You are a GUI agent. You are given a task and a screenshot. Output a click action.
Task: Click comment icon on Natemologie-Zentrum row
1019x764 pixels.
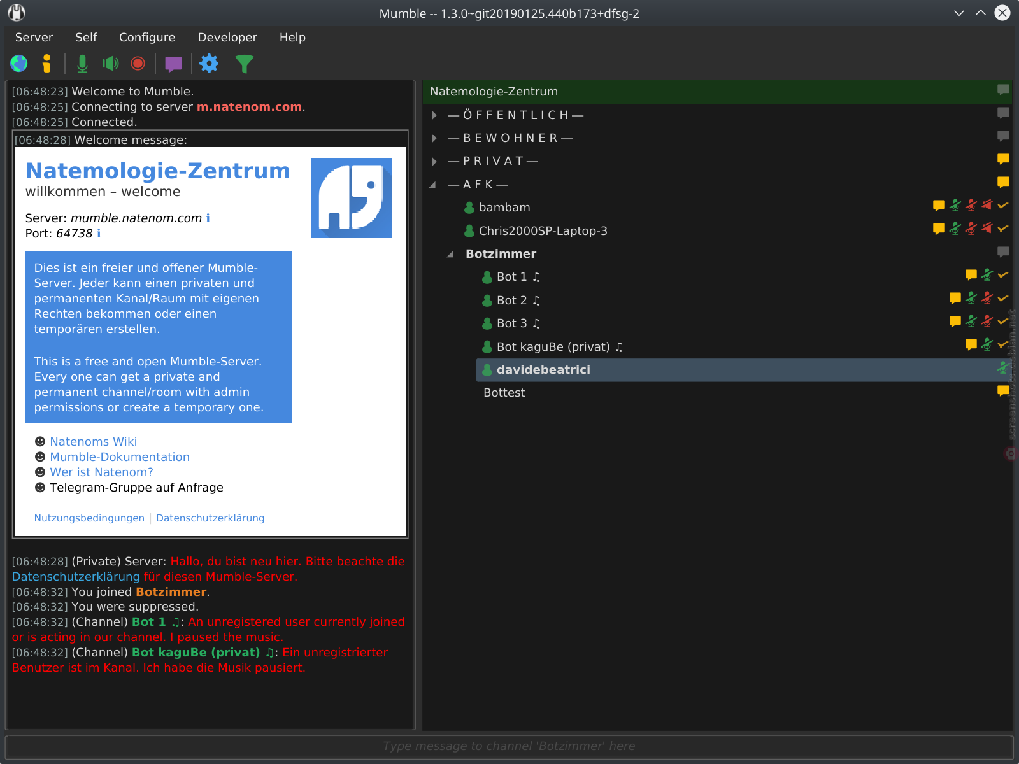click(x=1003, y=90)
